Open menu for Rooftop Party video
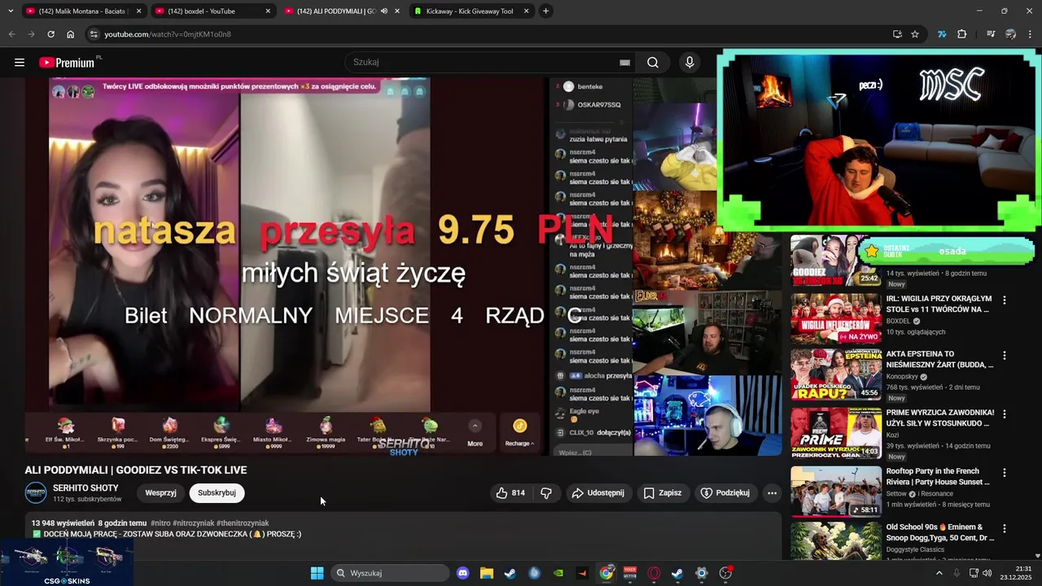Viewport: 1042px width, 586px height. [x=1004, y=473]
